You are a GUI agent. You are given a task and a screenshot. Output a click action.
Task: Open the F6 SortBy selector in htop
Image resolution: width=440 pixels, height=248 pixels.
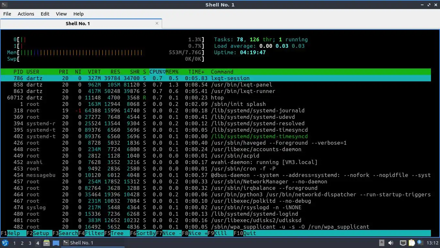point(143,233)
